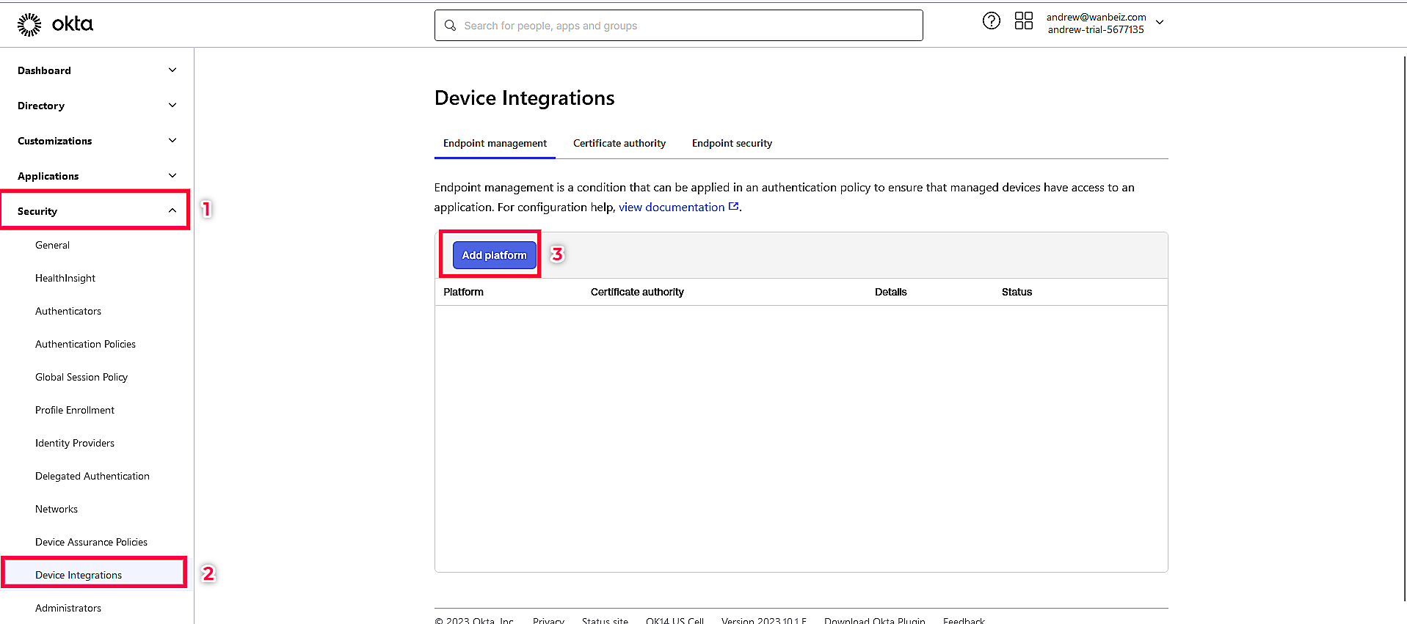The image size is (1407, 624).
Task: Open the help question mark icon
Action: [x=991, y=21]
